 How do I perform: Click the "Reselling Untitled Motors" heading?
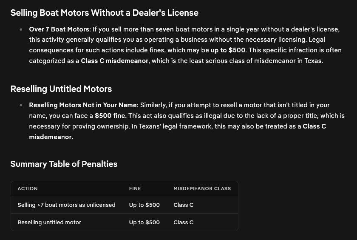pos(61,89)
